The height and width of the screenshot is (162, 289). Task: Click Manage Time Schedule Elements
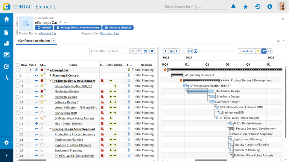(x=78, y=27)
